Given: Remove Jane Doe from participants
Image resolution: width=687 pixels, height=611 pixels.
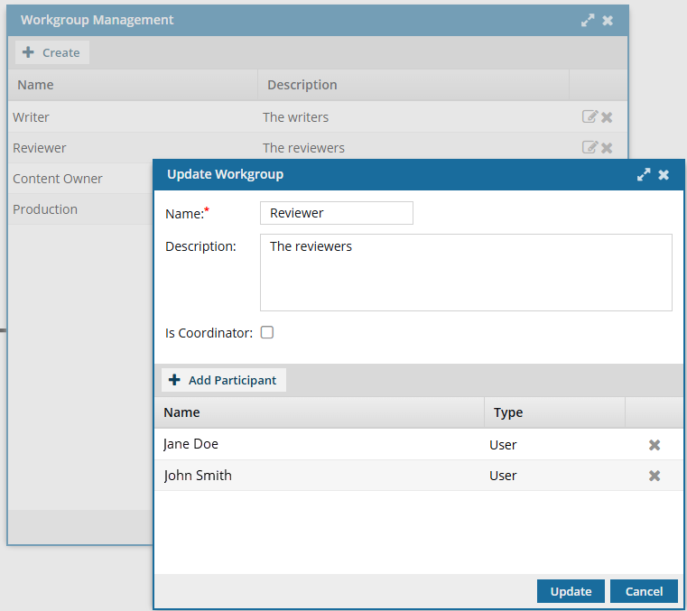Looking at the screenshot, I should (x=655, y=445).
